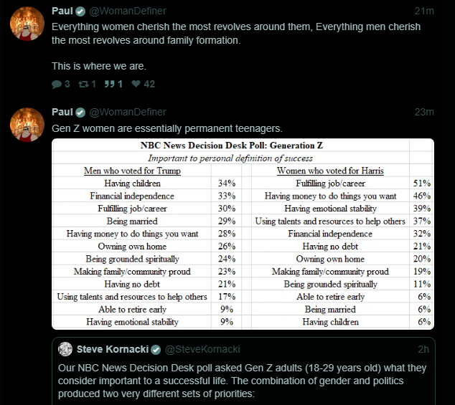Open Paul's avatar on the second tweet
Viewport: 455px width, 405px height.
27,125
